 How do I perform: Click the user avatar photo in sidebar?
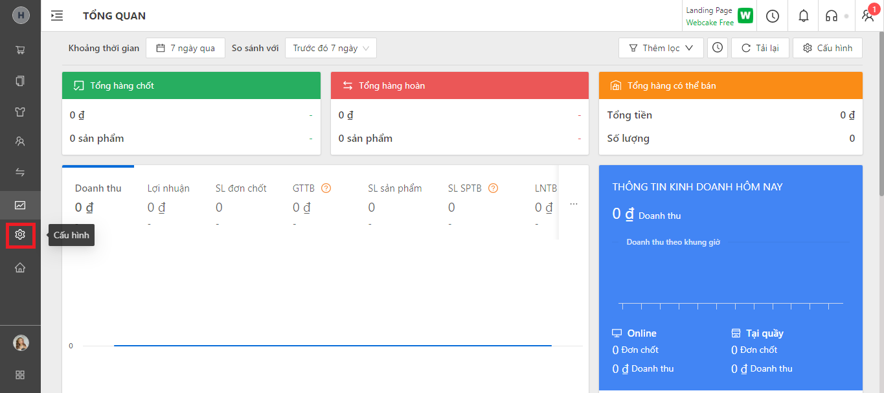point(21,343)
